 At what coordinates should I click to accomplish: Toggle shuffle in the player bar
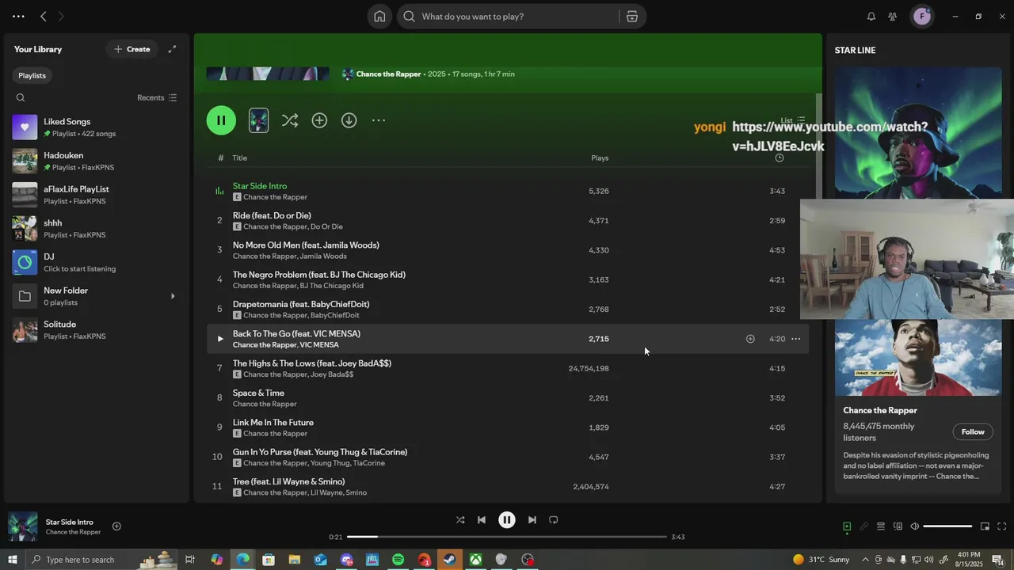[x=460, y=520]
